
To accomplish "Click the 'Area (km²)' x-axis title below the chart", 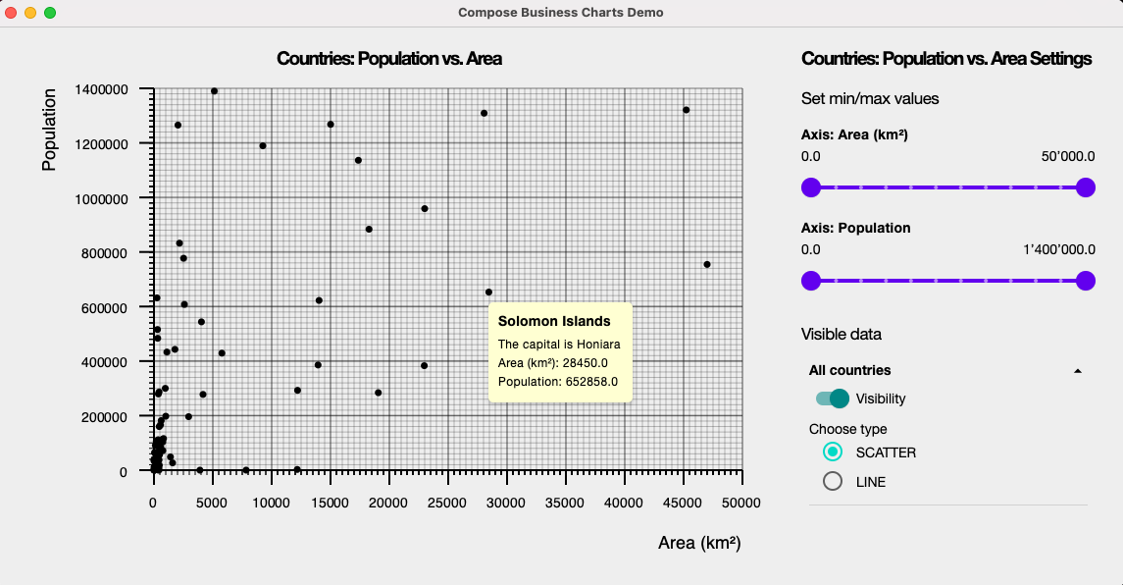I will click(699, 543).
